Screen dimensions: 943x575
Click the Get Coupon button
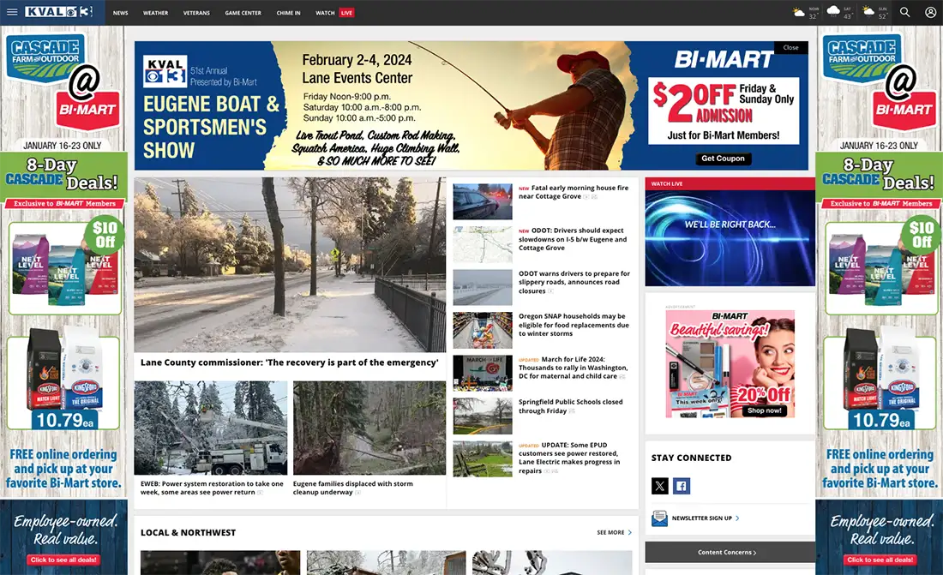(723, 159)
